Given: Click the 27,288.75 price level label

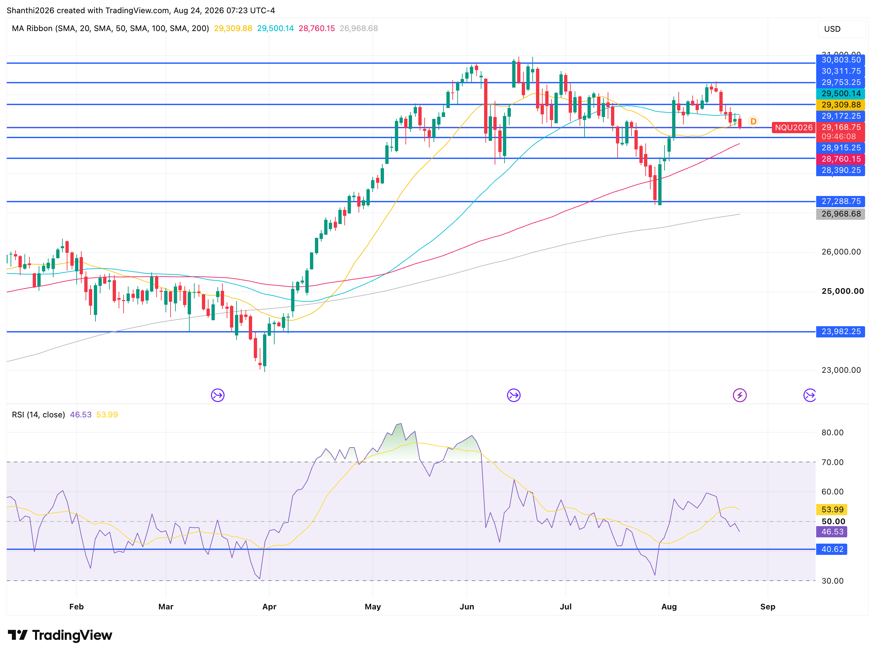Looking at the screenshot, I should coord(841,201).
